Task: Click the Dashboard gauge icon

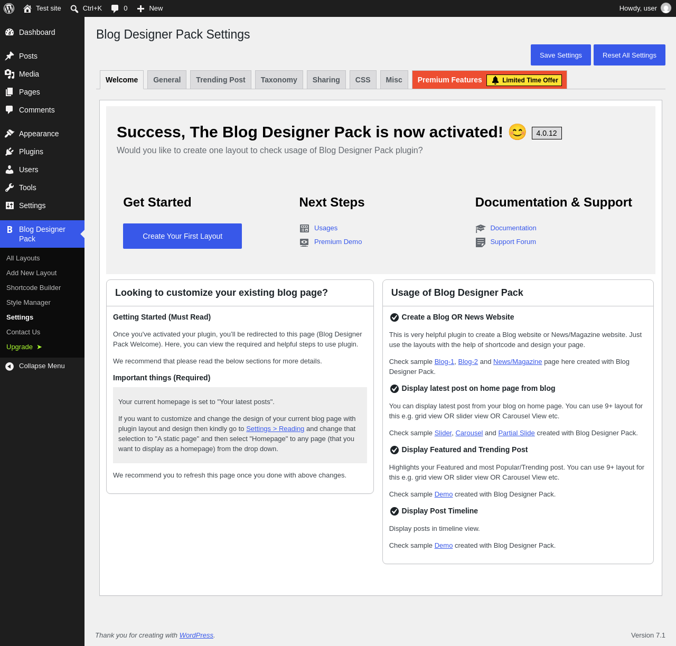Action: coord(10,32)
